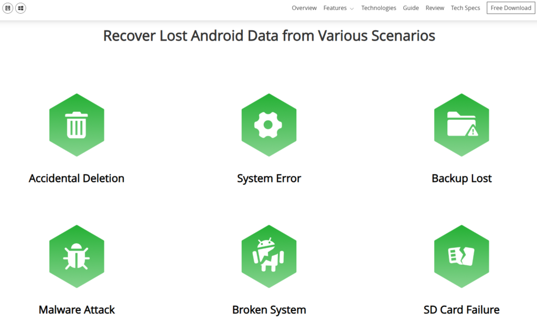Click the Recover Lost Android Data heading
The image size is (537, 322).
(x=269, y=36)
